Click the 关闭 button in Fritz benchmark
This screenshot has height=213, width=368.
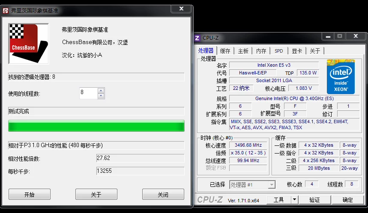coord(163,194)
